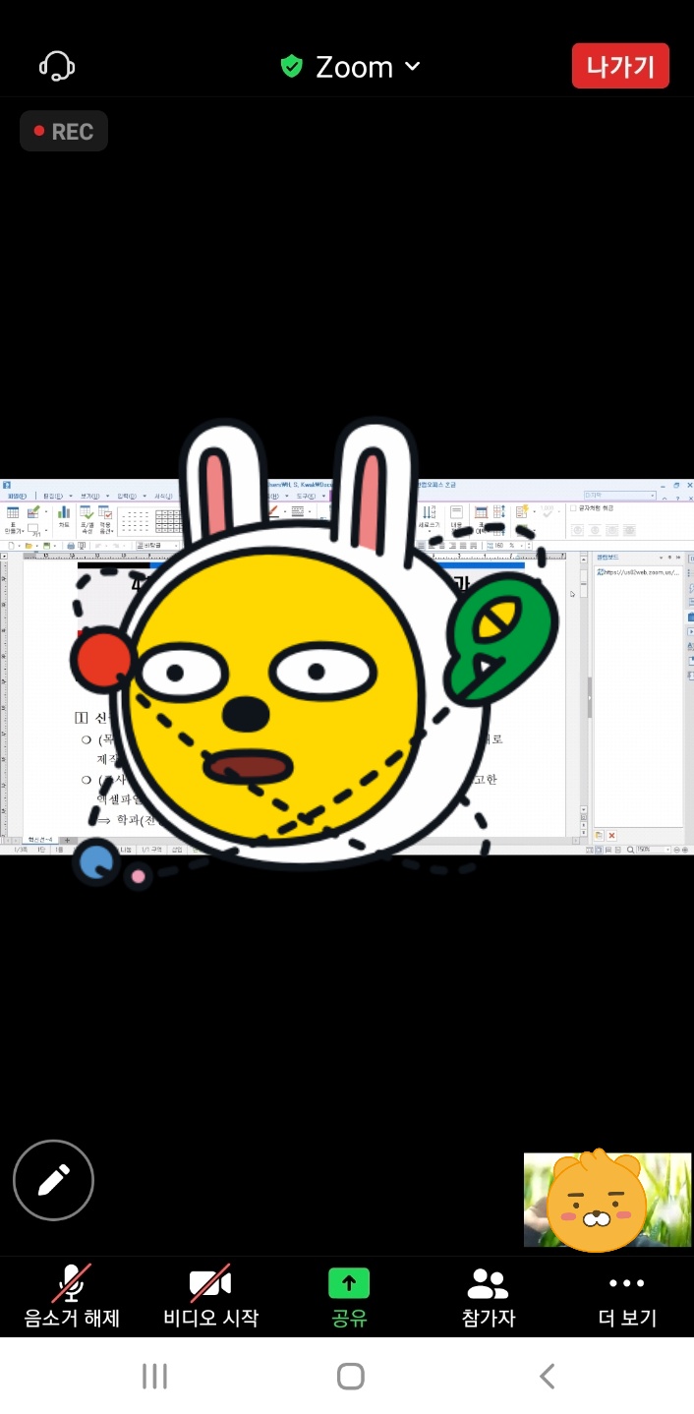Tap the REC recording indicator
The image size is (694, 1414).
tap(64, 131)
